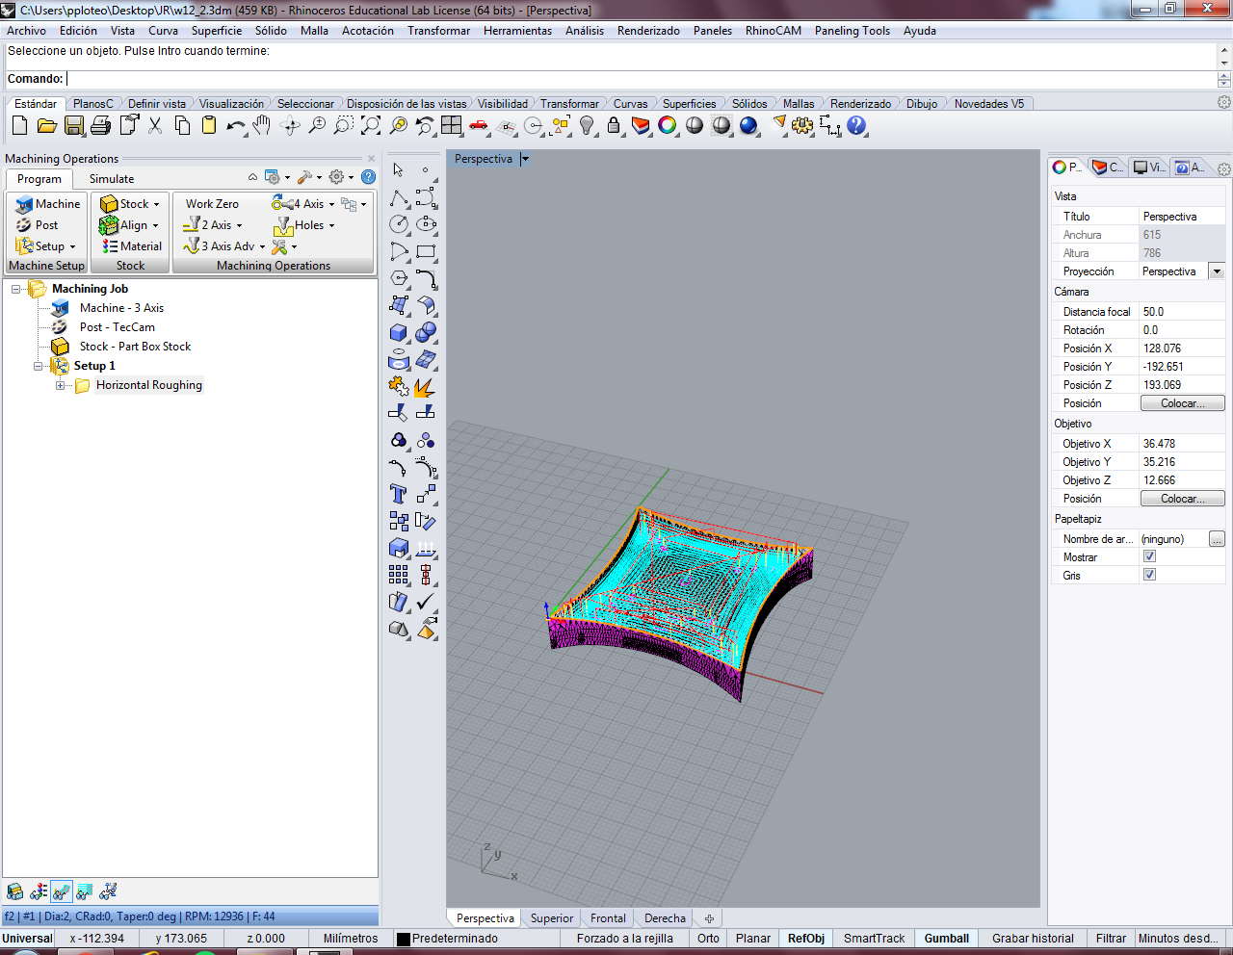Screen dimensions: 1233x955
Task: Toggle Orto mode in status bar
Action: tap(708, 939)
